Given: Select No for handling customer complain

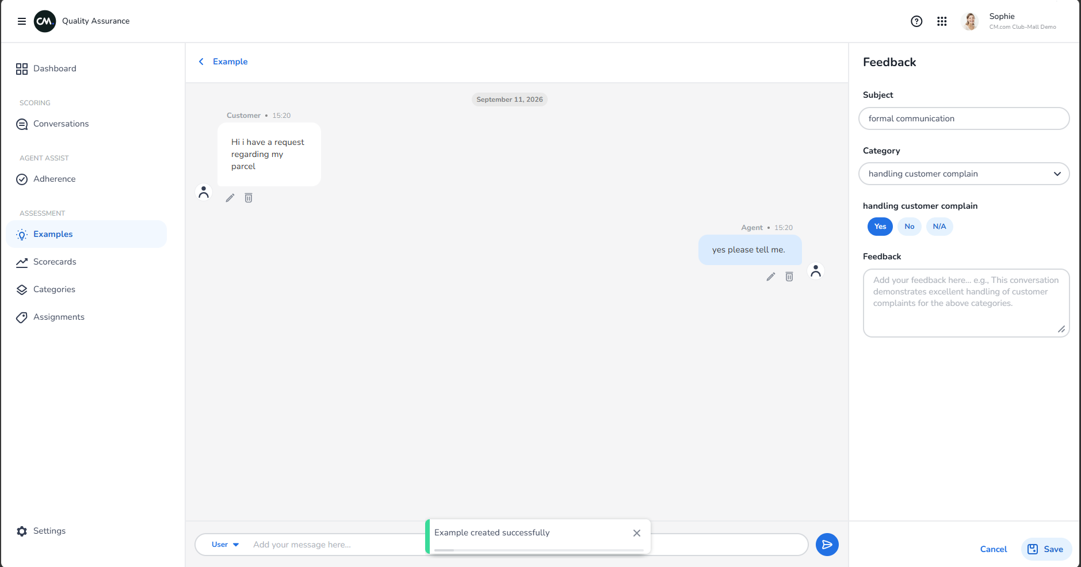Looking at the screenshot, I should coord(910,227).
